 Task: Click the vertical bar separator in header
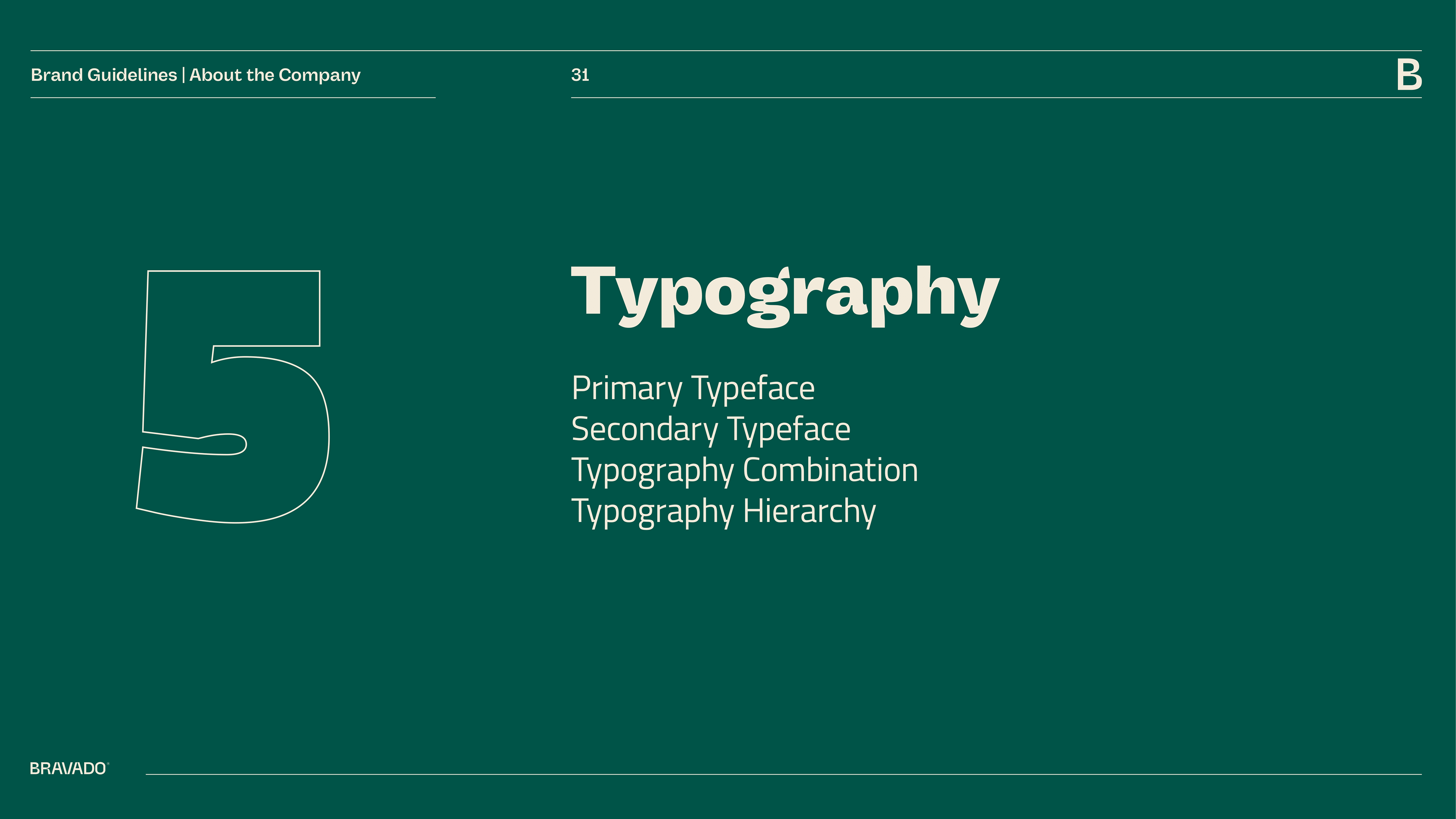[183, 75]
